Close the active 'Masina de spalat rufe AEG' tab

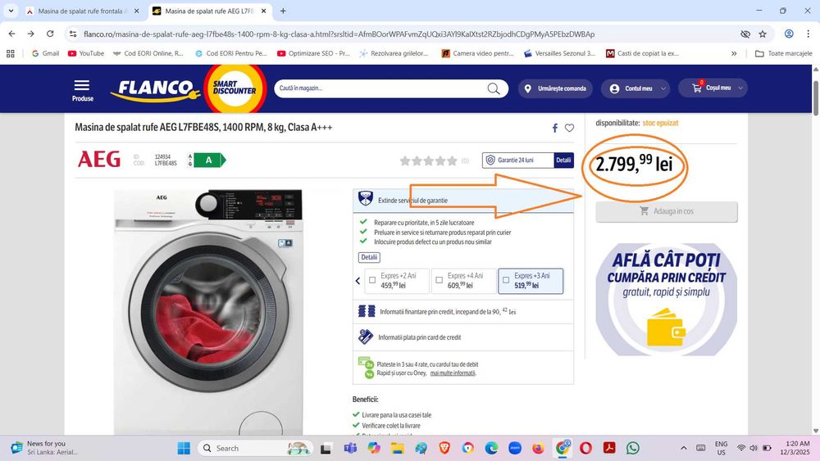263,11
